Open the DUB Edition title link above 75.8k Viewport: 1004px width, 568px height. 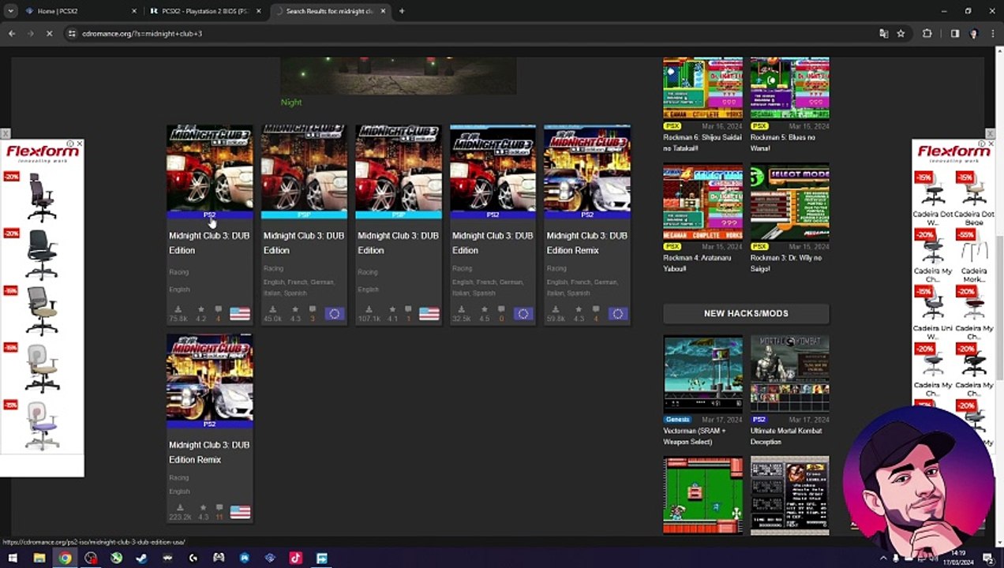click(209, 243)
